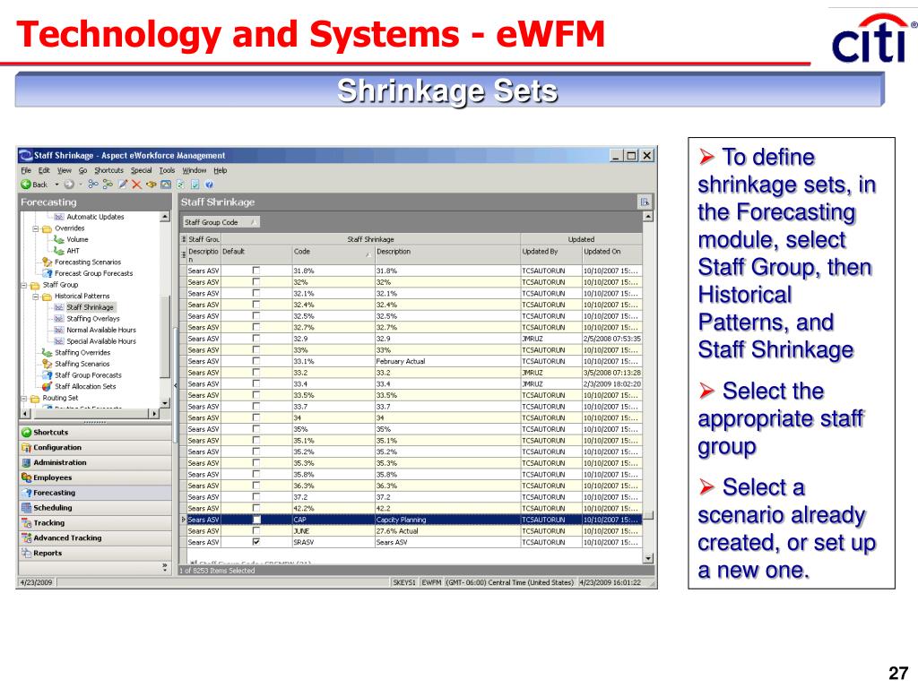
Task: Click the Volume override tree icon
Action: point(58,239)
